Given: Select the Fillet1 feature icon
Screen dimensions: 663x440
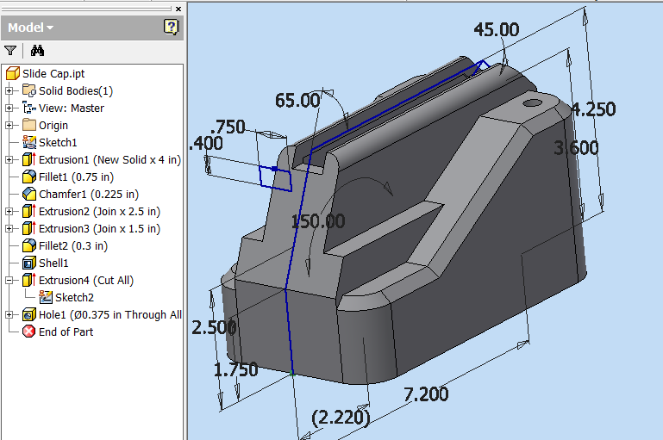Looking at the screenshot, I should 29,177.
